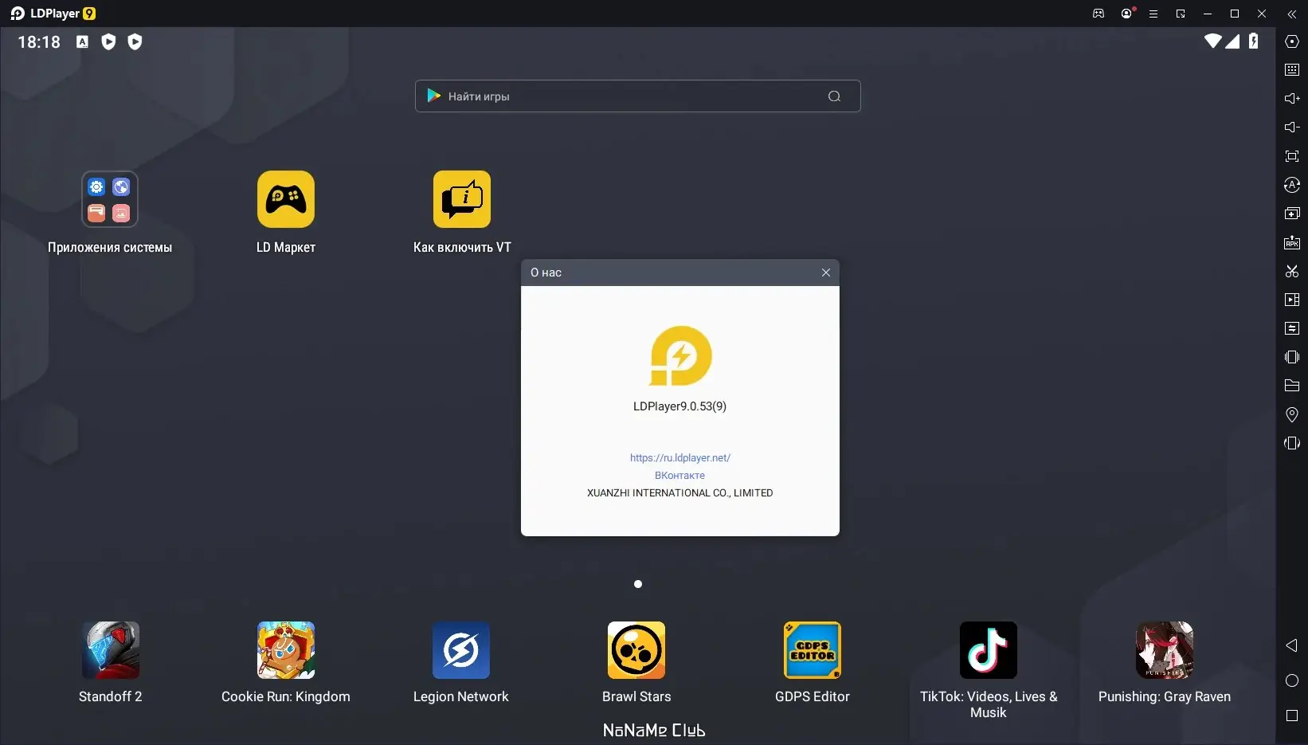Click the 18:18 clock in status bar

(39, 41)
